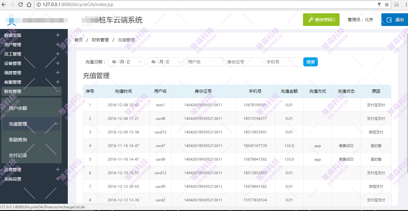Click the key icon on 修改密码 button
Viewport: 408px width, 211px height.
310,19
